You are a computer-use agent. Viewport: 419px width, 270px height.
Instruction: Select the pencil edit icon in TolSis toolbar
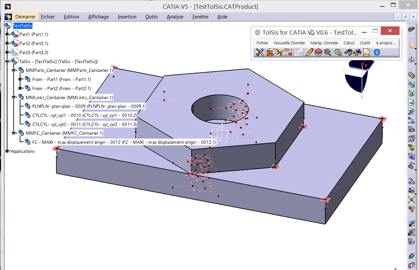309,52
